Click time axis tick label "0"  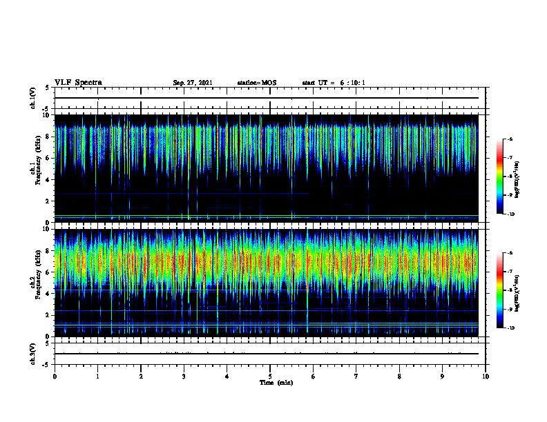(x=55, y=376)
